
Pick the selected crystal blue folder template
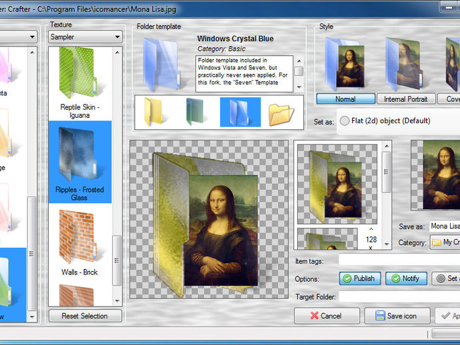pyautogui.click(x=240, y=112)
